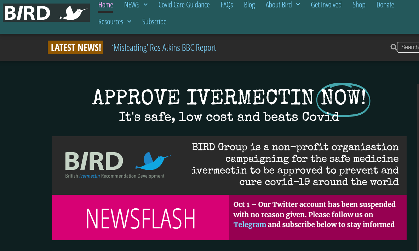Click 'British Ivermectin Recommendation Development' text

tap(115, 176)
